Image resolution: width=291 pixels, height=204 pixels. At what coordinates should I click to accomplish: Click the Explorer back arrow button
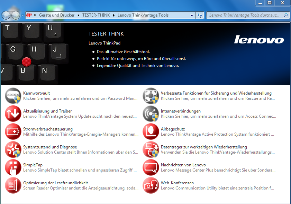[6, 15]
